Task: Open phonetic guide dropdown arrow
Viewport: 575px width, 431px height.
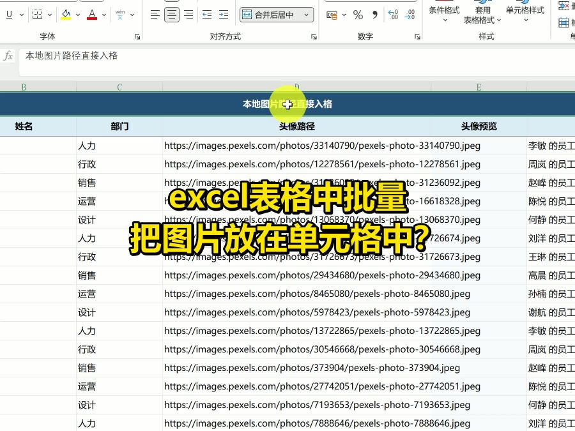Action: (132, 15)
